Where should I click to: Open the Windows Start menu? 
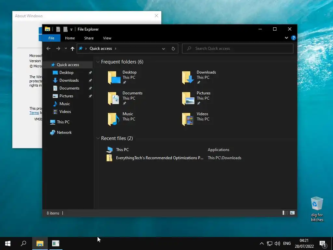click(x=8, y=243)
